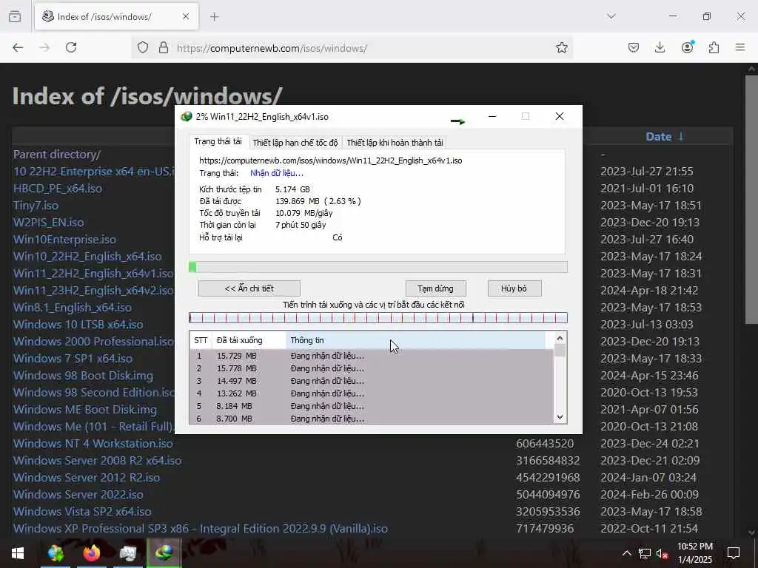The image size is (758, 568).
Task: Switch to Thiết lập hạn chế tốc độ tab
Action: (x=295, y=143)
